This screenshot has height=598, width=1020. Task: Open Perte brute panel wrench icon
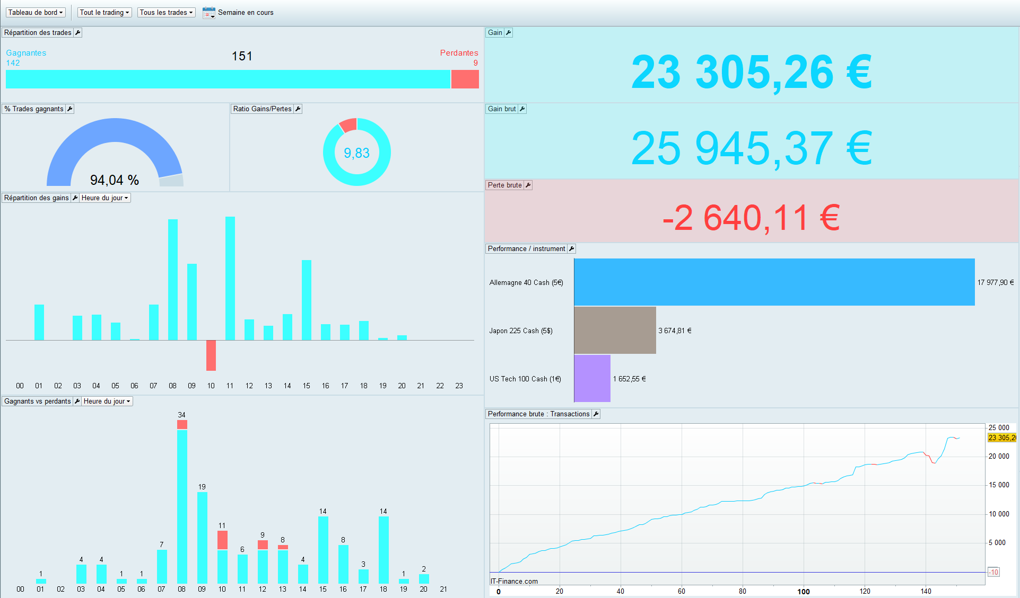coord(528,185)
